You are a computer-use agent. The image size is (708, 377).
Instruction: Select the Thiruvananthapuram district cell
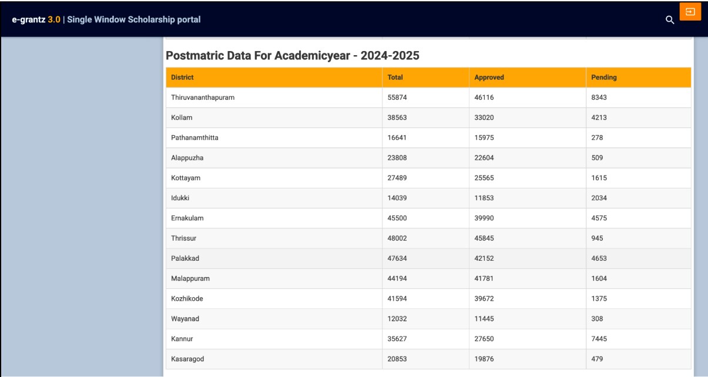point(274,97)
